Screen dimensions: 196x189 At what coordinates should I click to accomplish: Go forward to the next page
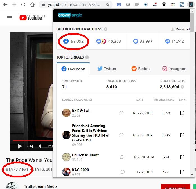[14, 4]
